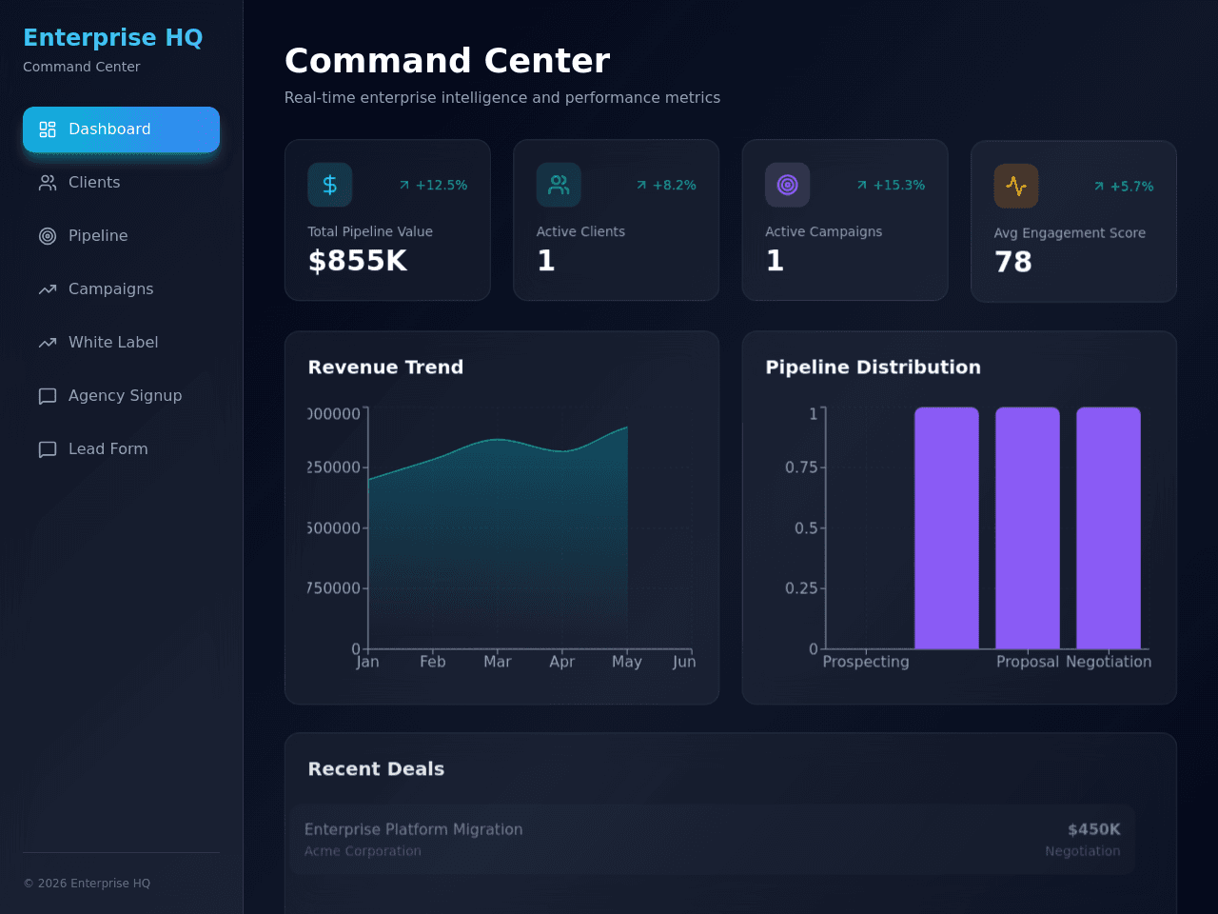Viewport: 1218px width, 914px height.
Task: Click the up-arrow icon beside +15.3%
Action: (x=862, y=185)
